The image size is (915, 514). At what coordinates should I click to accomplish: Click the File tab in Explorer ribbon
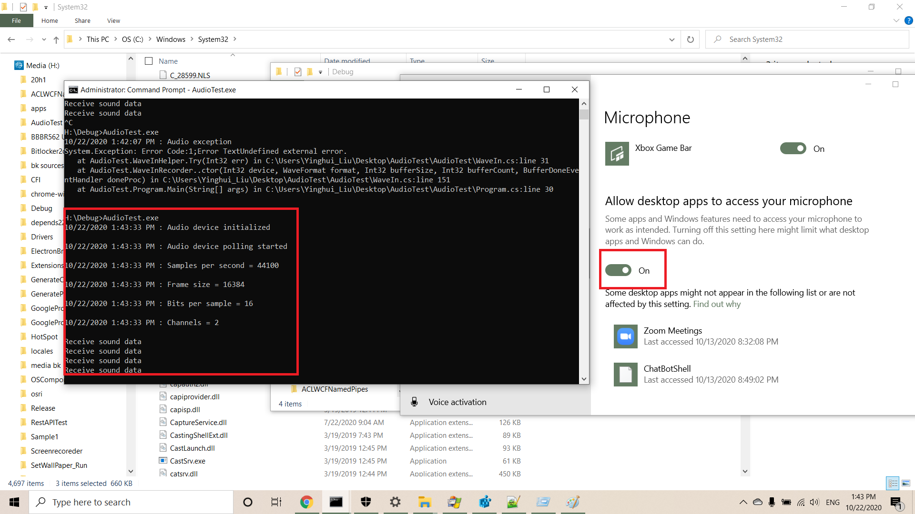16,20
